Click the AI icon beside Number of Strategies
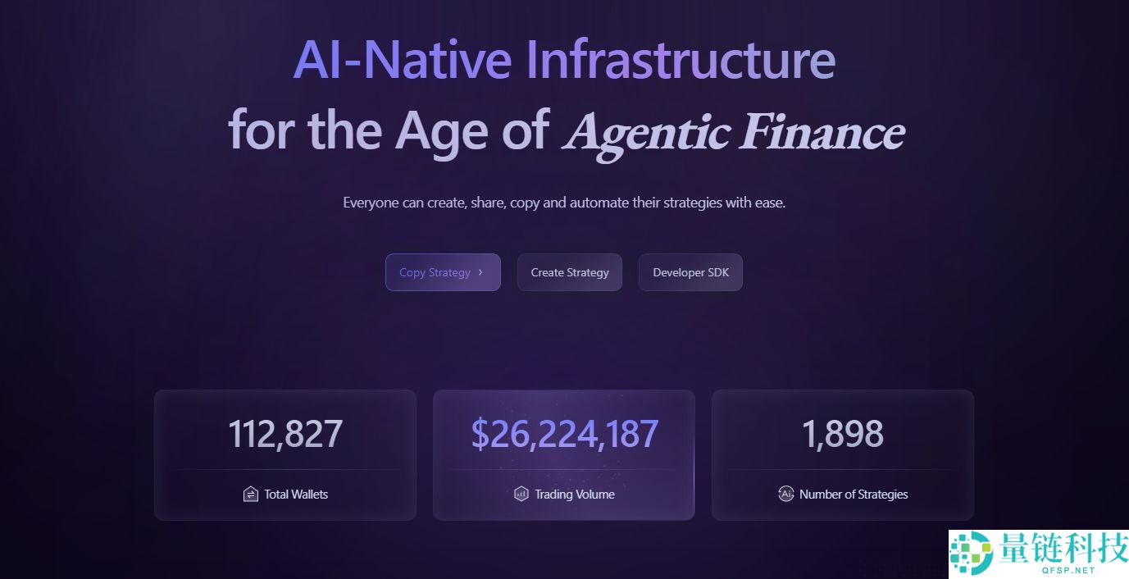The image size is (1129, 579). (x=785, y=494)
